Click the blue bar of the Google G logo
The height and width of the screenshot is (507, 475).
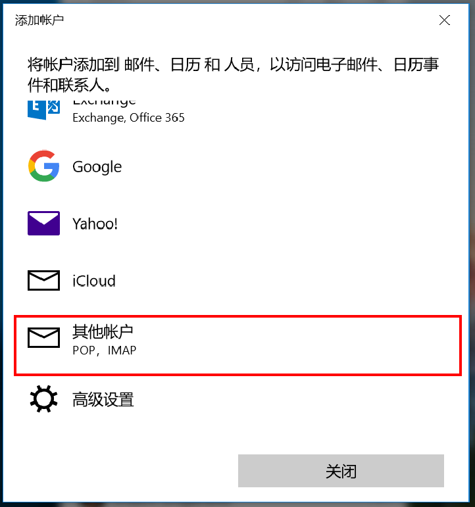tap(52, 166)
